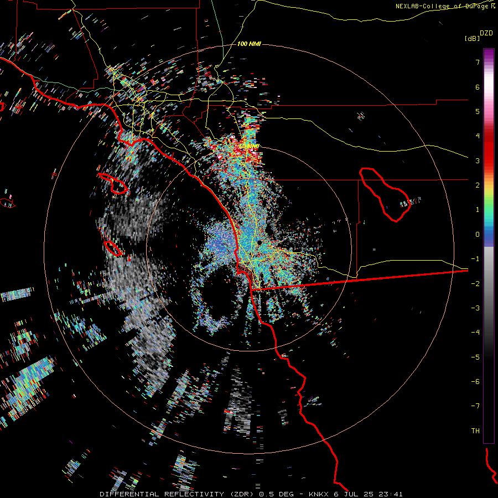Select the "5" value on the dB scale
The height and width of the screenshot is (498, 498).
pos(478,111)
